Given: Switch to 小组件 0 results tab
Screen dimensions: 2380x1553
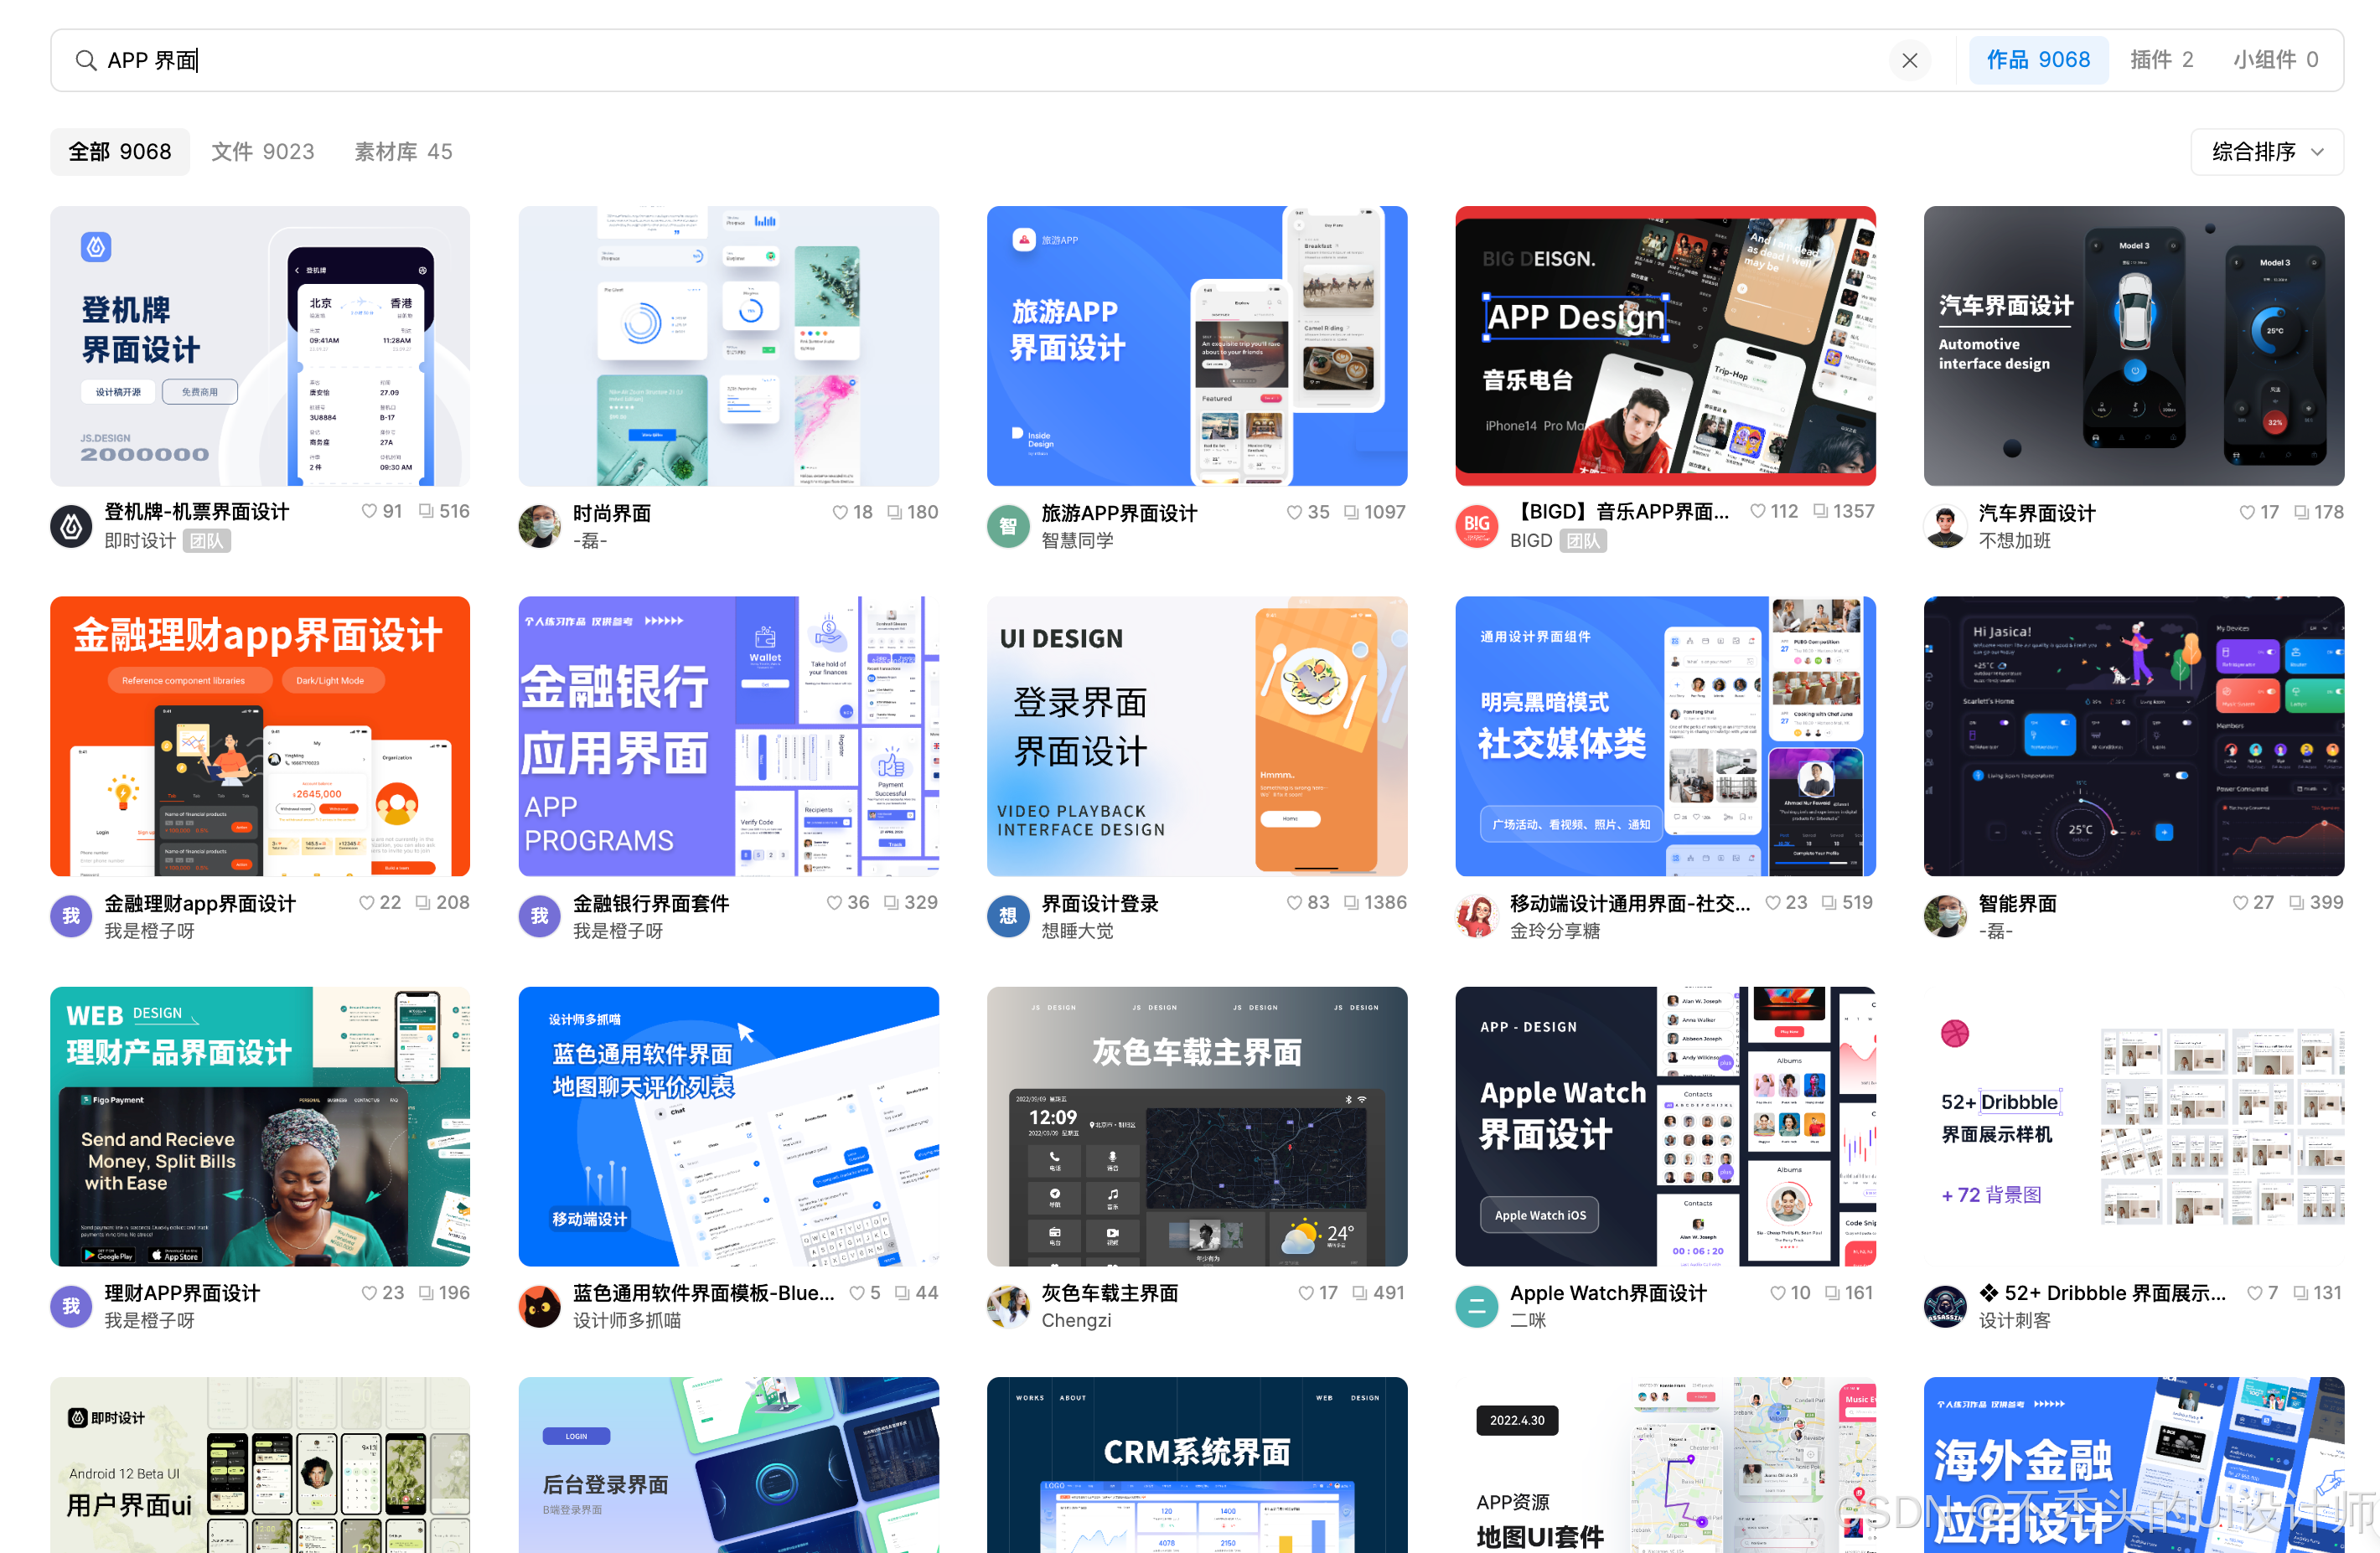Looking at the screenshot, I should pos(2275,60).
